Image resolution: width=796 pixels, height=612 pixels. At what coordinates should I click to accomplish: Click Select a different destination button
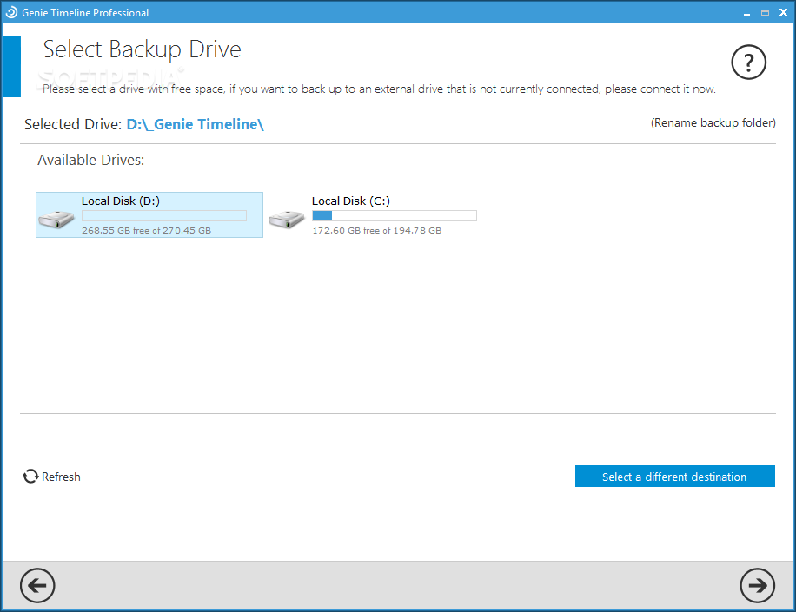(674, 476)
